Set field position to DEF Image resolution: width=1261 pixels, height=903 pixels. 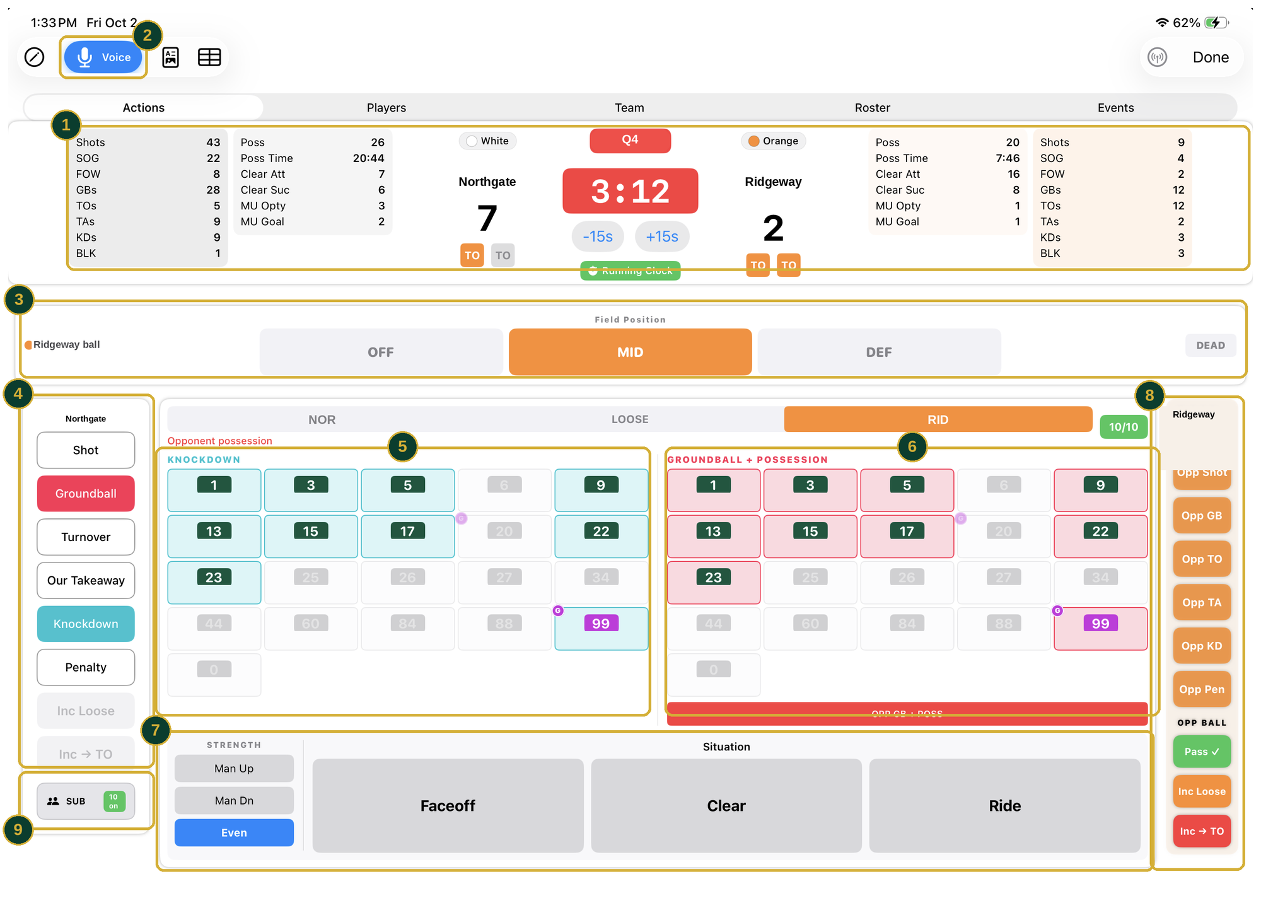tap(879, 352)
